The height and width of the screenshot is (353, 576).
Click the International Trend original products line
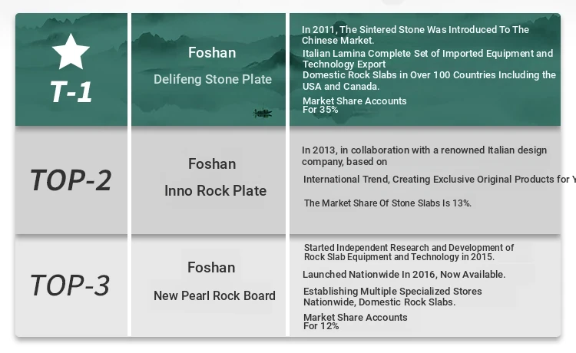[x=438, y=180]
